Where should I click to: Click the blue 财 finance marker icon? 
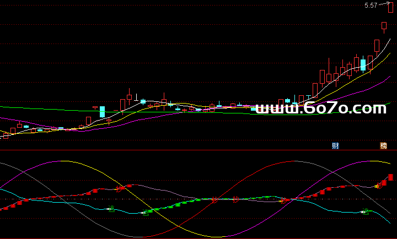(x=335, y=145)
